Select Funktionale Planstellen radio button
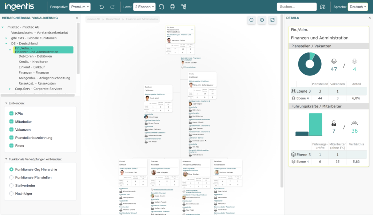The image size is (373, 215). click(11, 177)
